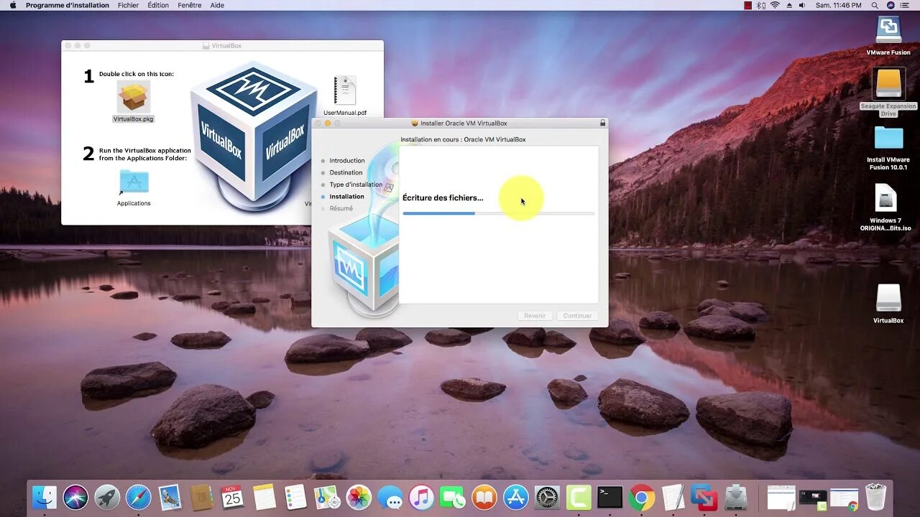The image size is (920, 517).
Task: Click the eject icon in menu bar
Action: coord(789,5)
